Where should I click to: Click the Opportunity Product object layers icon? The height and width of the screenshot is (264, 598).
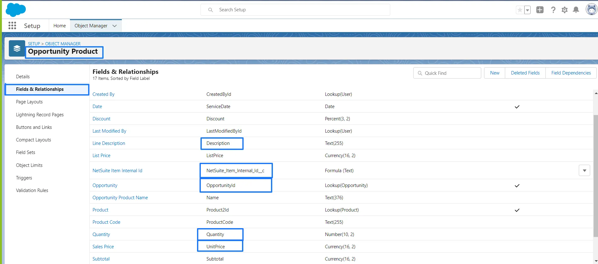coord(17,48)
